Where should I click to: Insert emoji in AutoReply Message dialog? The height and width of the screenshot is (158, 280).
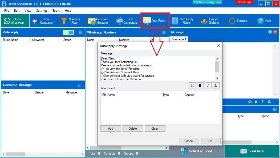[x=192, y=85]
